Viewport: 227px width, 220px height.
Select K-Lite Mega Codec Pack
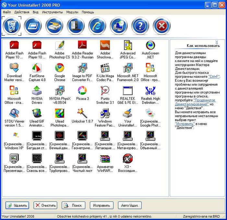(105, 72)
